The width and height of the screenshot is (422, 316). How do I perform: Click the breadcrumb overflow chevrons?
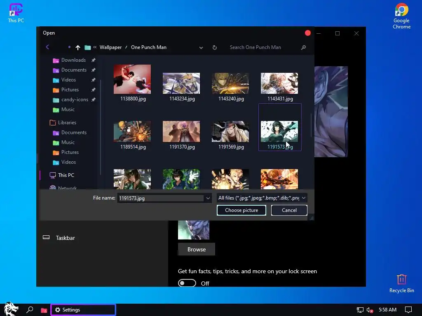(x=95, y=47)
